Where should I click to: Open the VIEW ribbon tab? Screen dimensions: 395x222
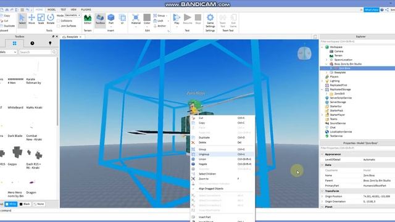coord(73,10)
